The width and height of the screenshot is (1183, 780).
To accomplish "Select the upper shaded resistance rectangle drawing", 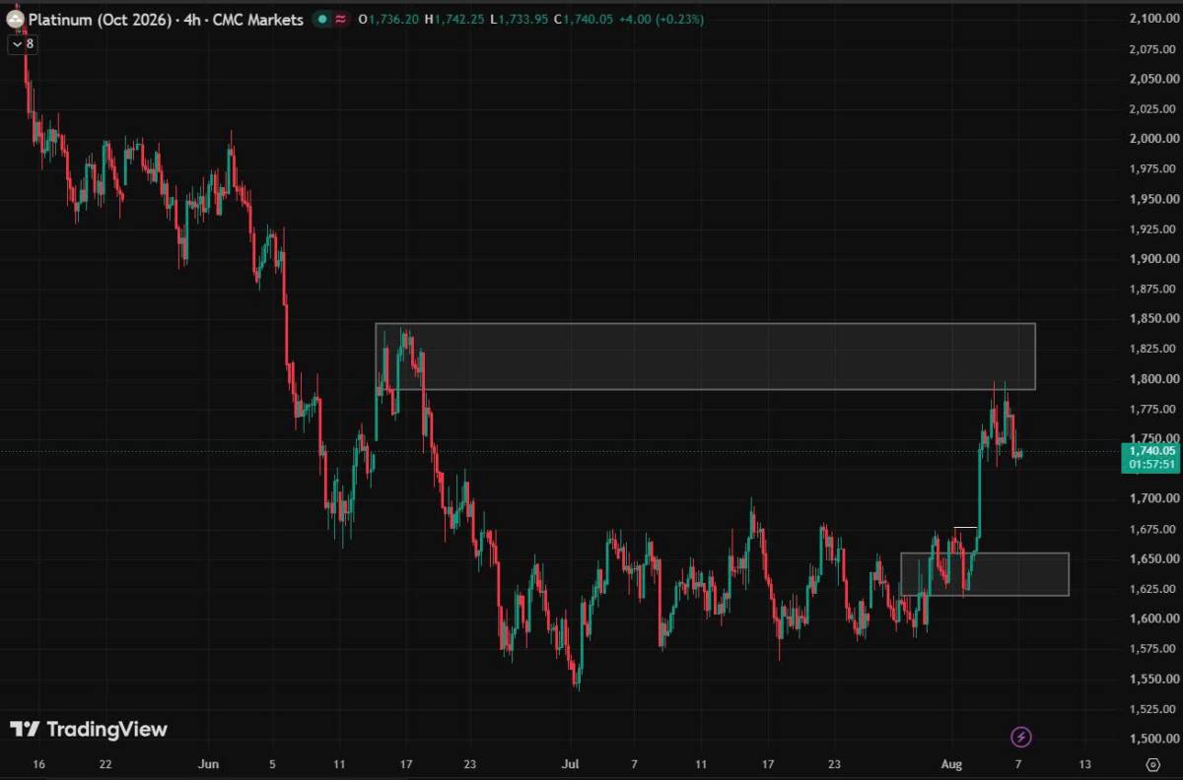I will point(705,357).
